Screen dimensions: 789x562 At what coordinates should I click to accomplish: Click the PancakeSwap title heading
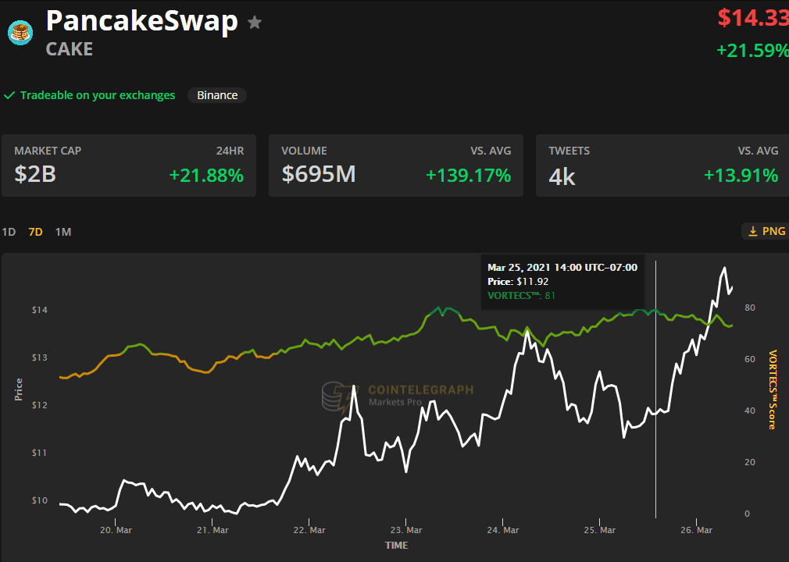pos(142,21)
